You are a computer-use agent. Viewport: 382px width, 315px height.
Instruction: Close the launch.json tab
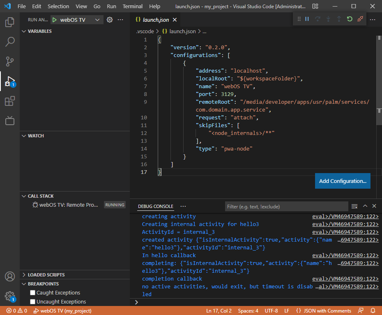click(175, 20)
